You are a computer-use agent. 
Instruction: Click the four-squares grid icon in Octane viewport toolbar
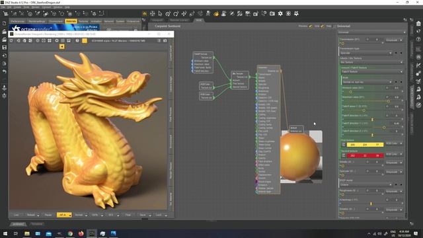50,41
